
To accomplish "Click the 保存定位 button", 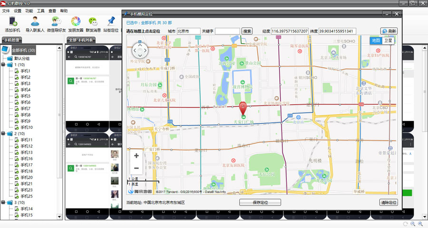I will [x=260, y=202].
